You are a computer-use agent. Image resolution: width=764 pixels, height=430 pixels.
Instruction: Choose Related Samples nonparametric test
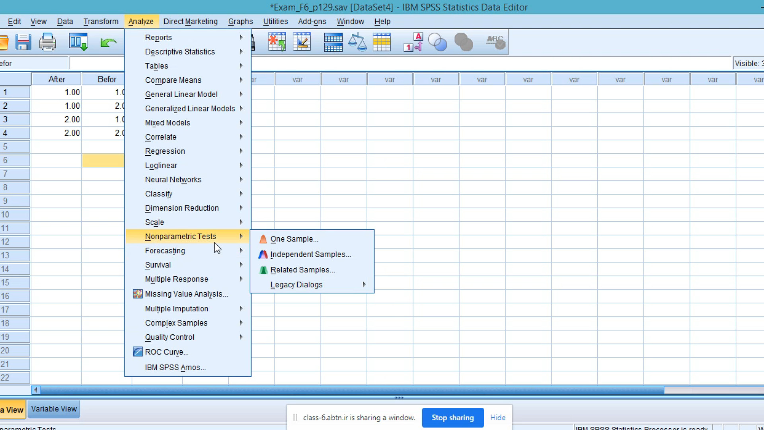pos(302,270)
